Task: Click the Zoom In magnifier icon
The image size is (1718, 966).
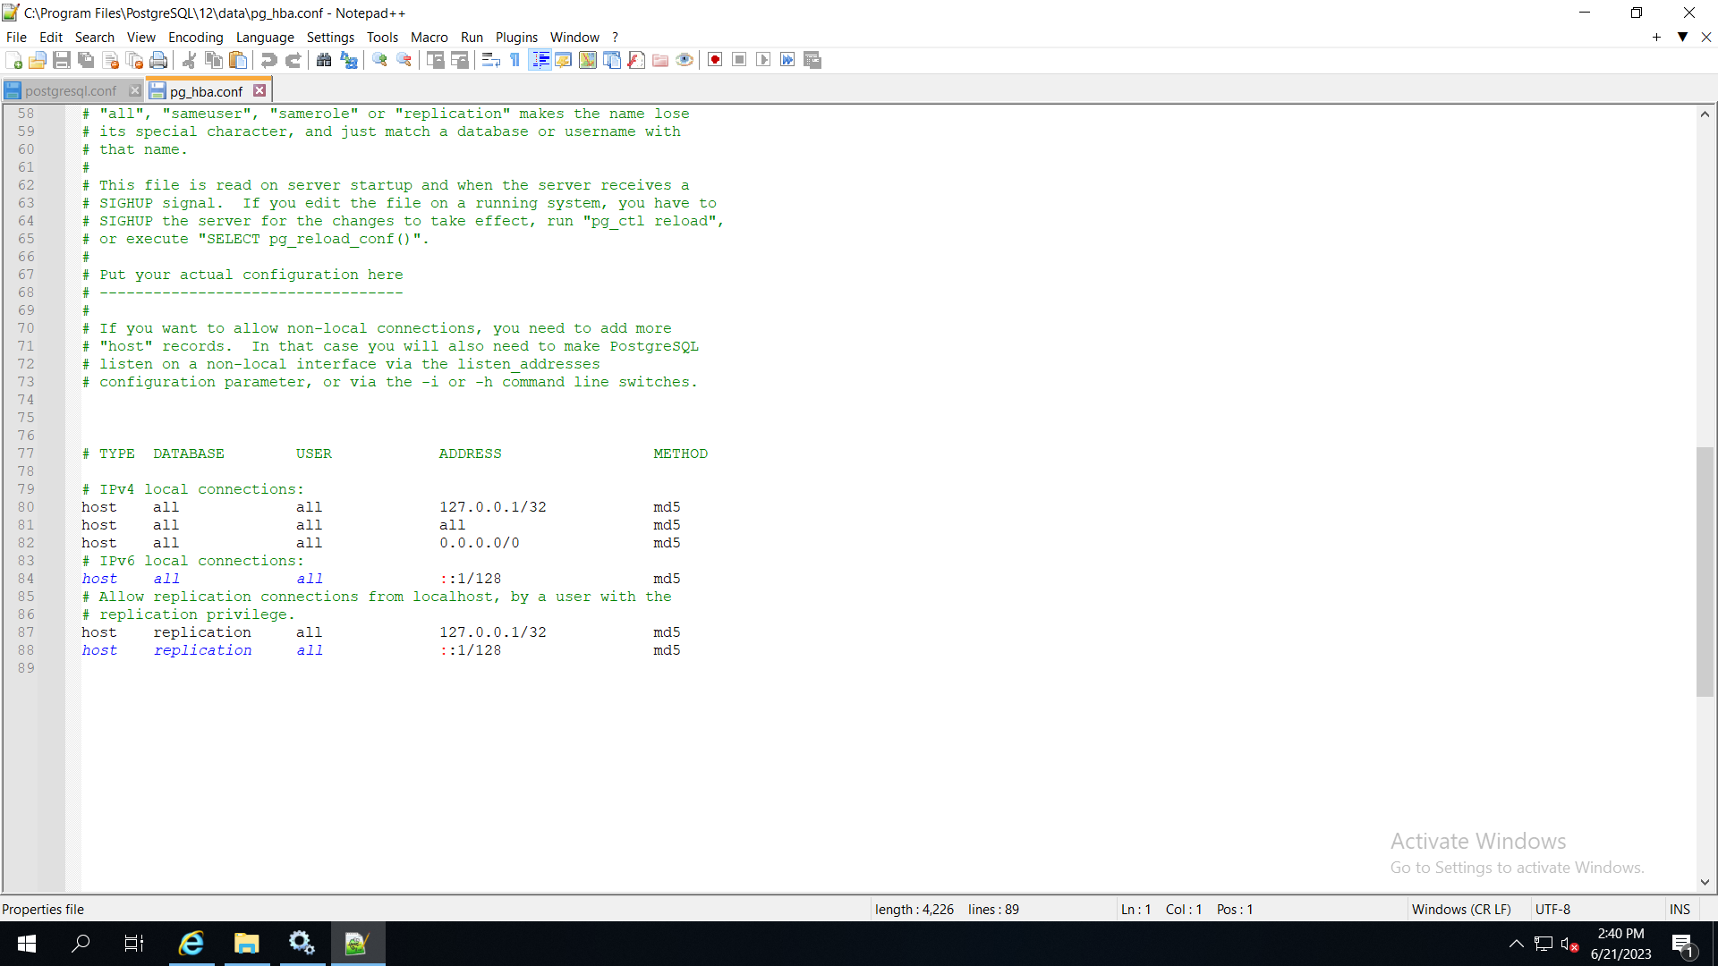Action: coord(380,60)
